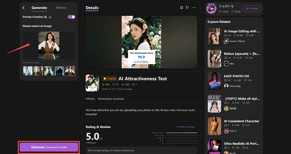This screenshot has height=154, width=291.
Task: Click 158 likes on EASY PHOTO FIX
Action: tap(247, 80)
